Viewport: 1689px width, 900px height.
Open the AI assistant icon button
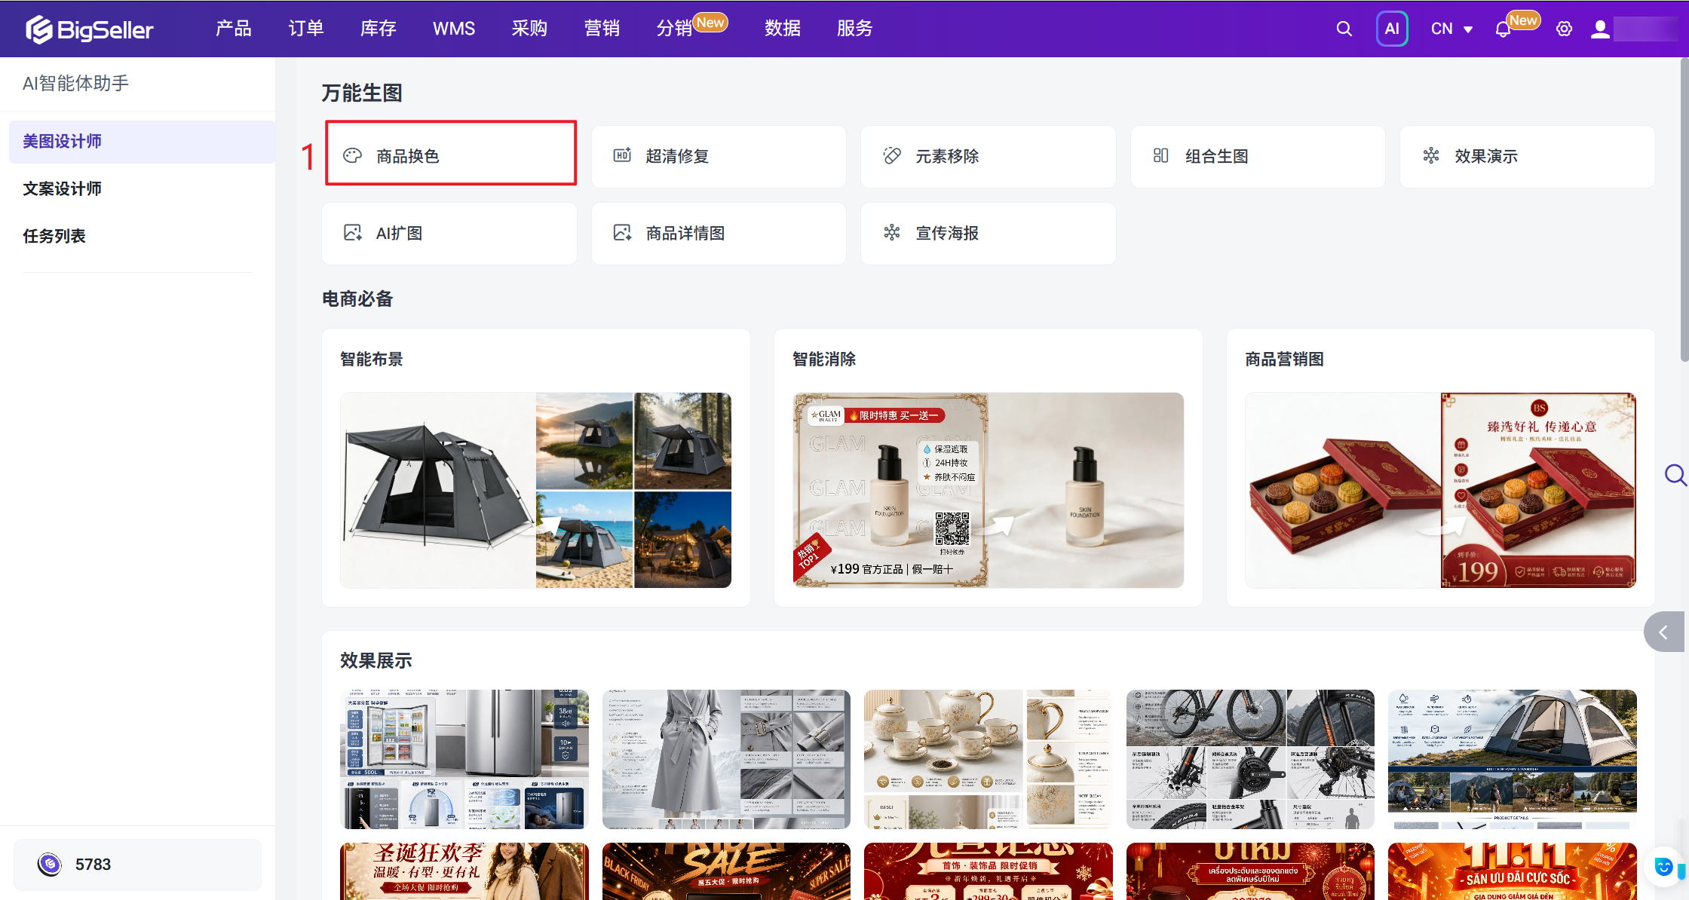[x=1392, y=29]
